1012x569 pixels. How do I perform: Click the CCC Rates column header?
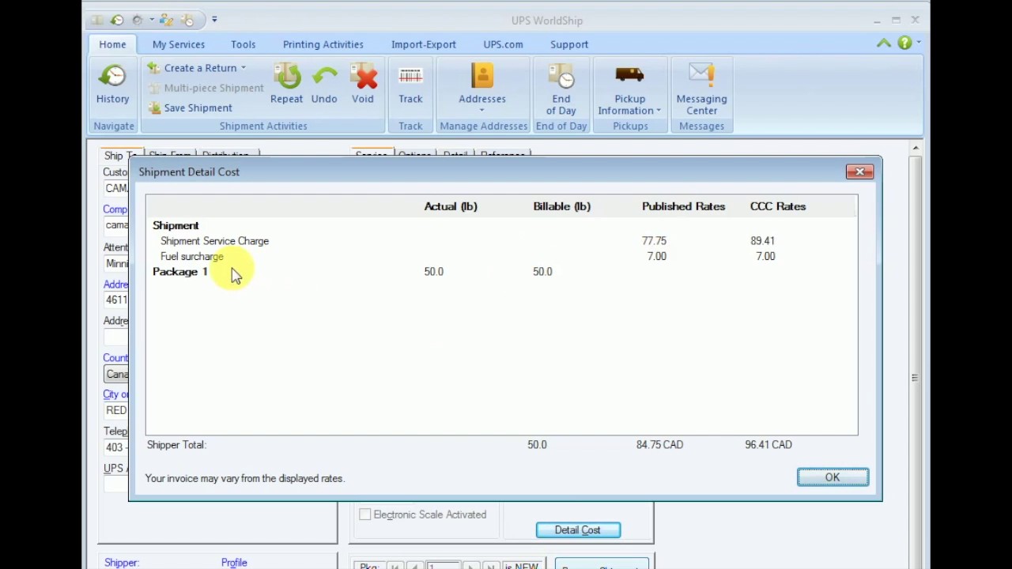[778, 206]
